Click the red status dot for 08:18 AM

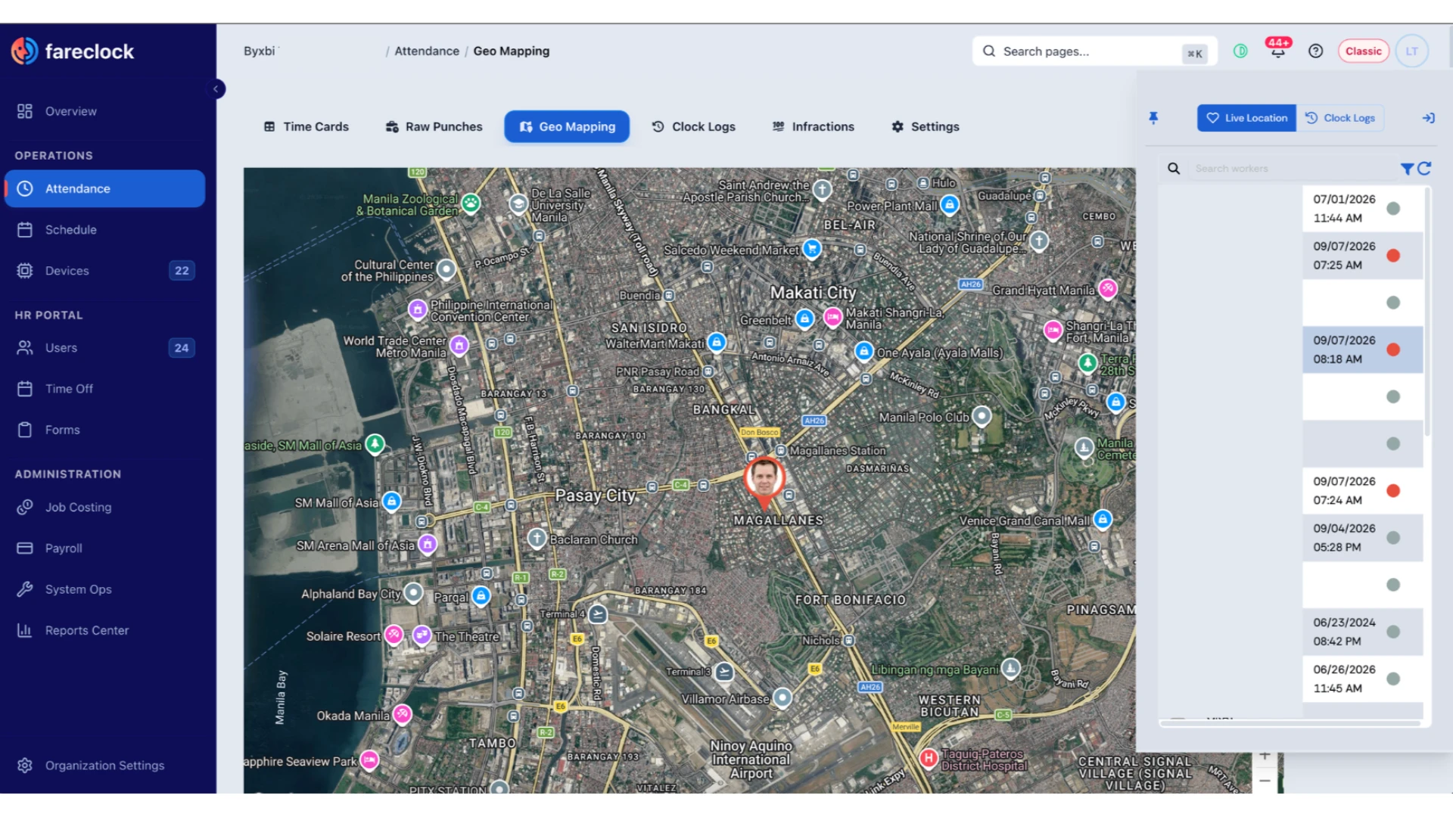(x=1393, y=349)
